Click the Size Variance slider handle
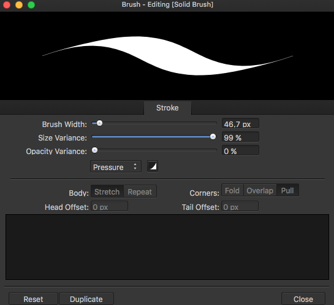 [x=213, y=137]
